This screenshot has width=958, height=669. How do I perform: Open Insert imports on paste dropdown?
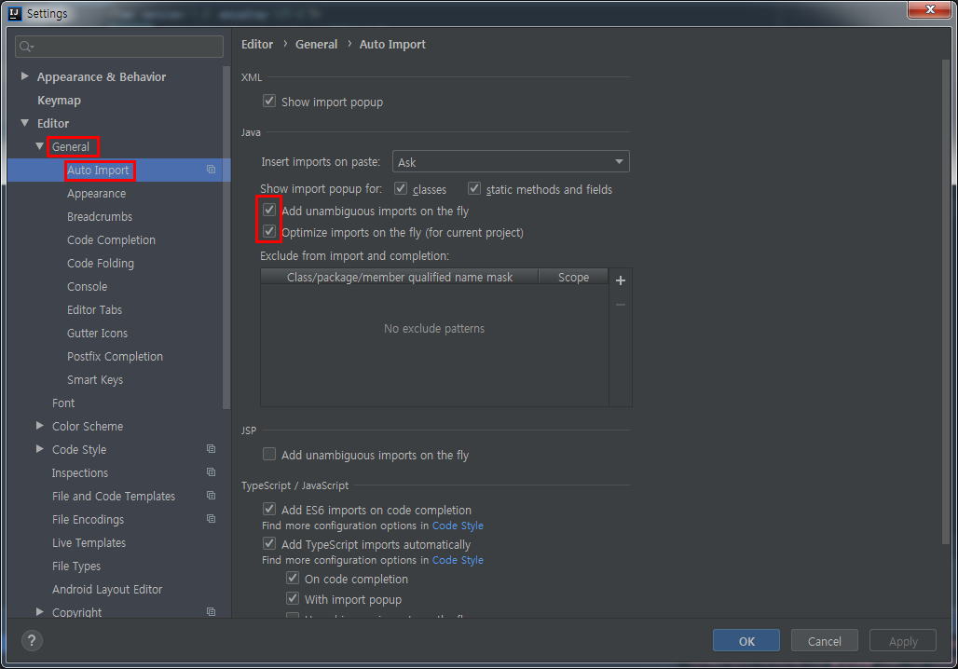click(x=511, y=162)
